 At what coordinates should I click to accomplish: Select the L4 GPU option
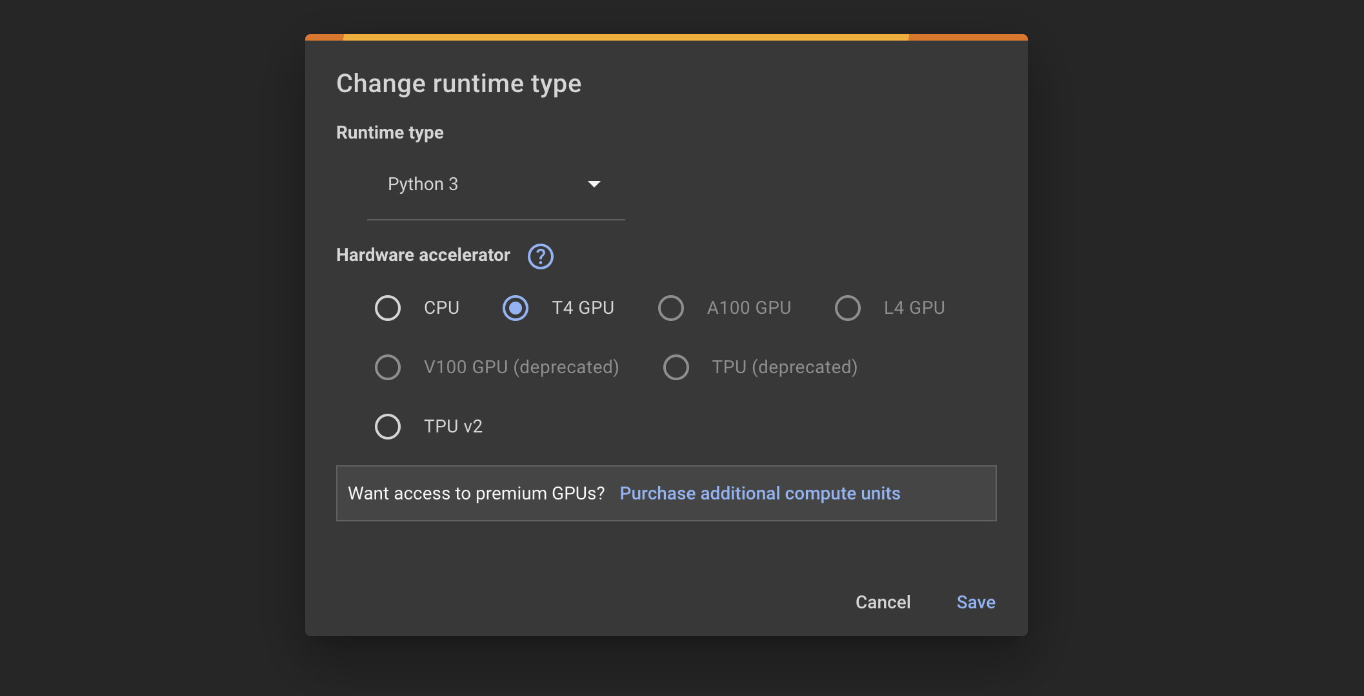[847, 308]
